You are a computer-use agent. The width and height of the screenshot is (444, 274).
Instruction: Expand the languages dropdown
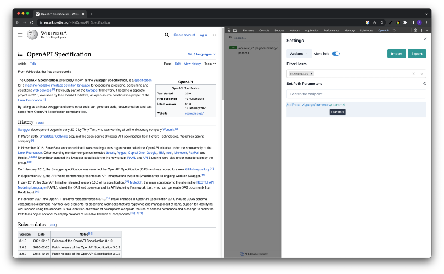[201, 54]
